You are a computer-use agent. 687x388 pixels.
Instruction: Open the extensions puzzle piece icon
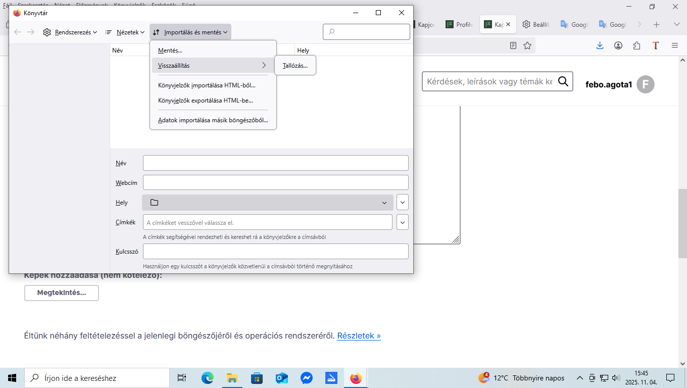[x=636, y=45]
